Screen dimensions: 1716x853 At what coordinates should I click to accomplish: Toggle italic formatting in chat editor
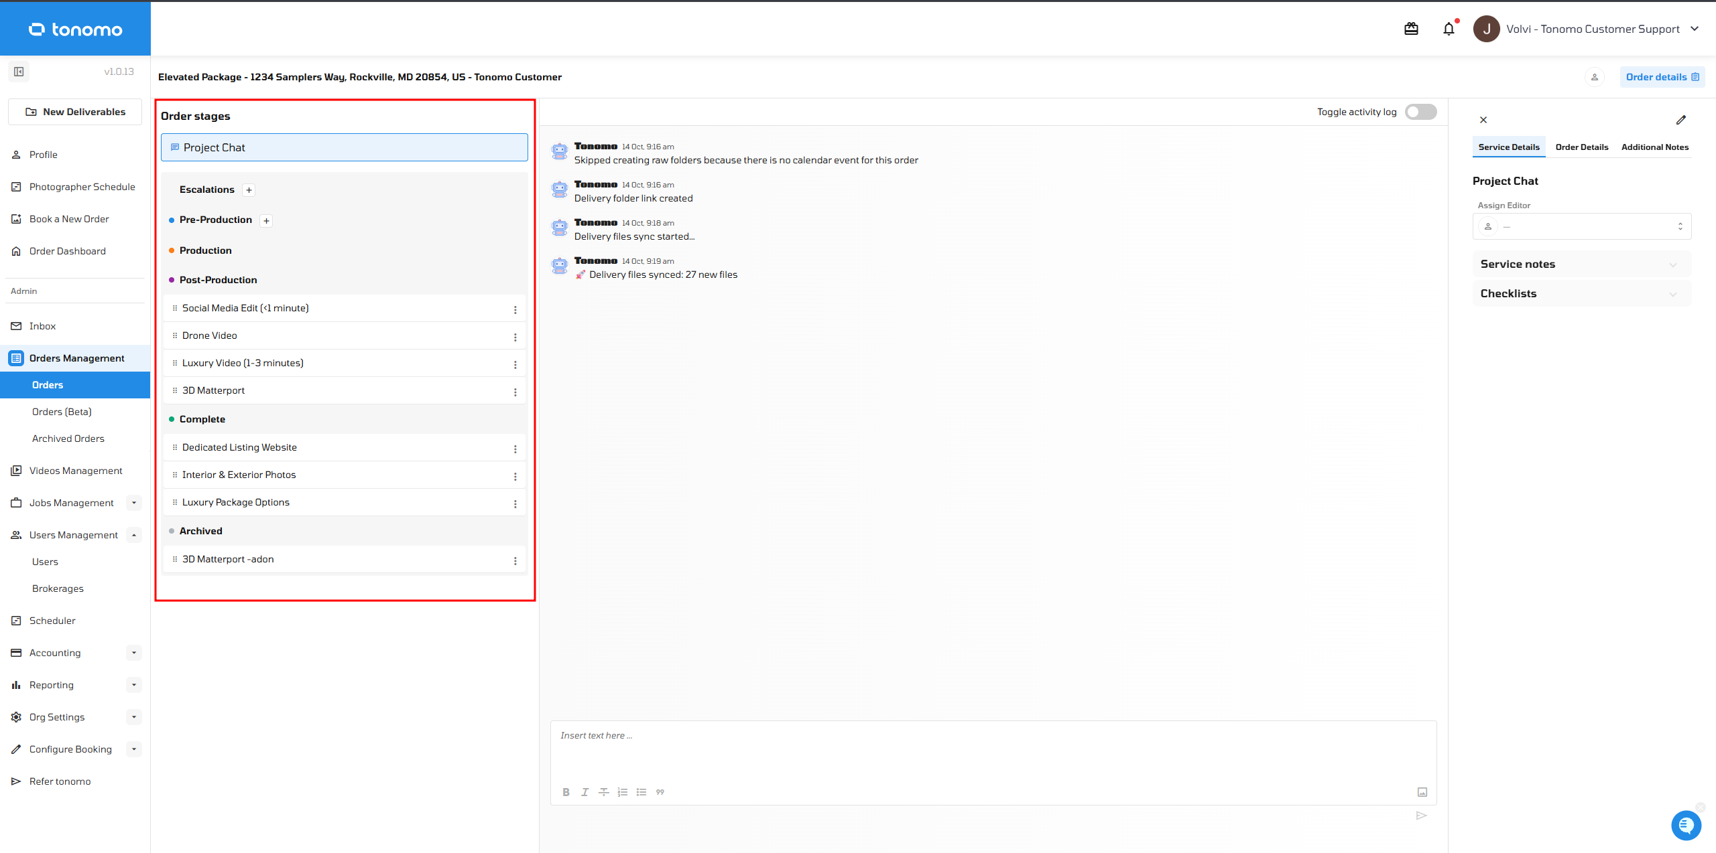point(585,792)
